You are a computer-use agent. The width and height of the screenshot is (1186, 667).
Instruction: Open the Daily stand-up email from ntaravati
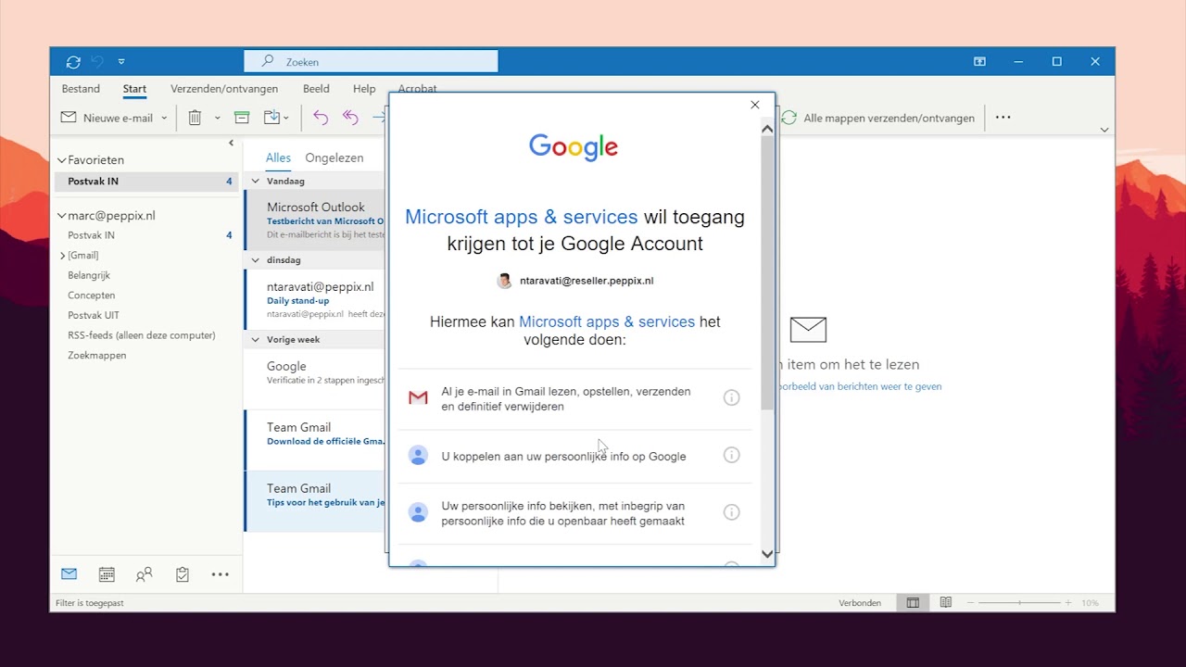coord(316,300)
